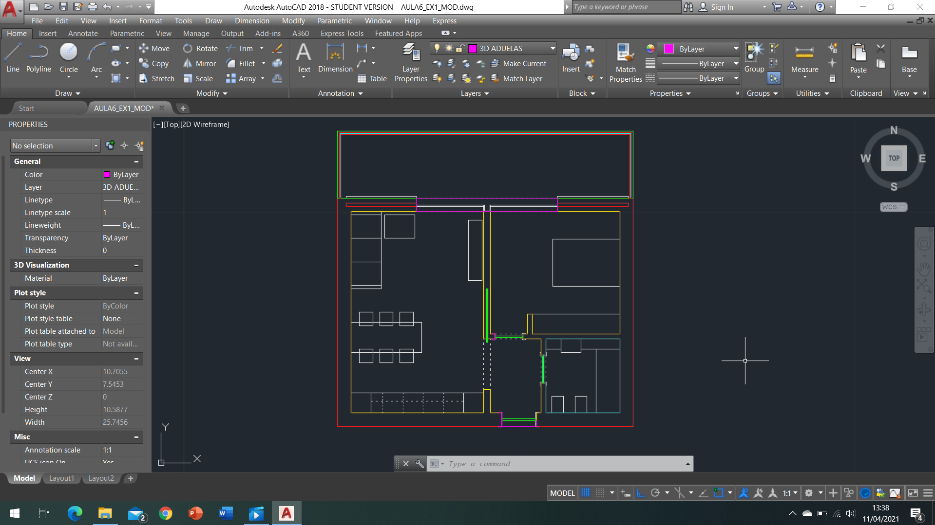This screenshot has height=525, width=935.
Task: Expand the No selection dropdown
Action: (95, 145)
